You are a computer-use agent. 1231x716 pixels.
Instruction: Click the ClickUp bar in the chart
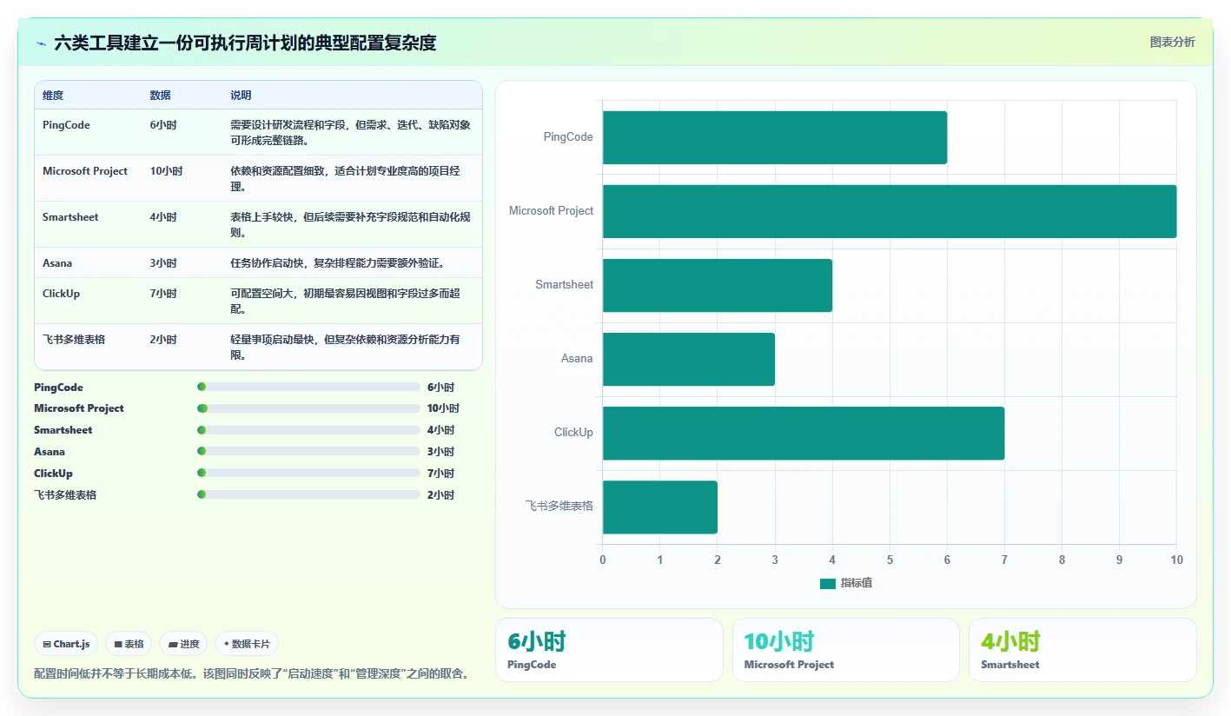click(804, 433)
